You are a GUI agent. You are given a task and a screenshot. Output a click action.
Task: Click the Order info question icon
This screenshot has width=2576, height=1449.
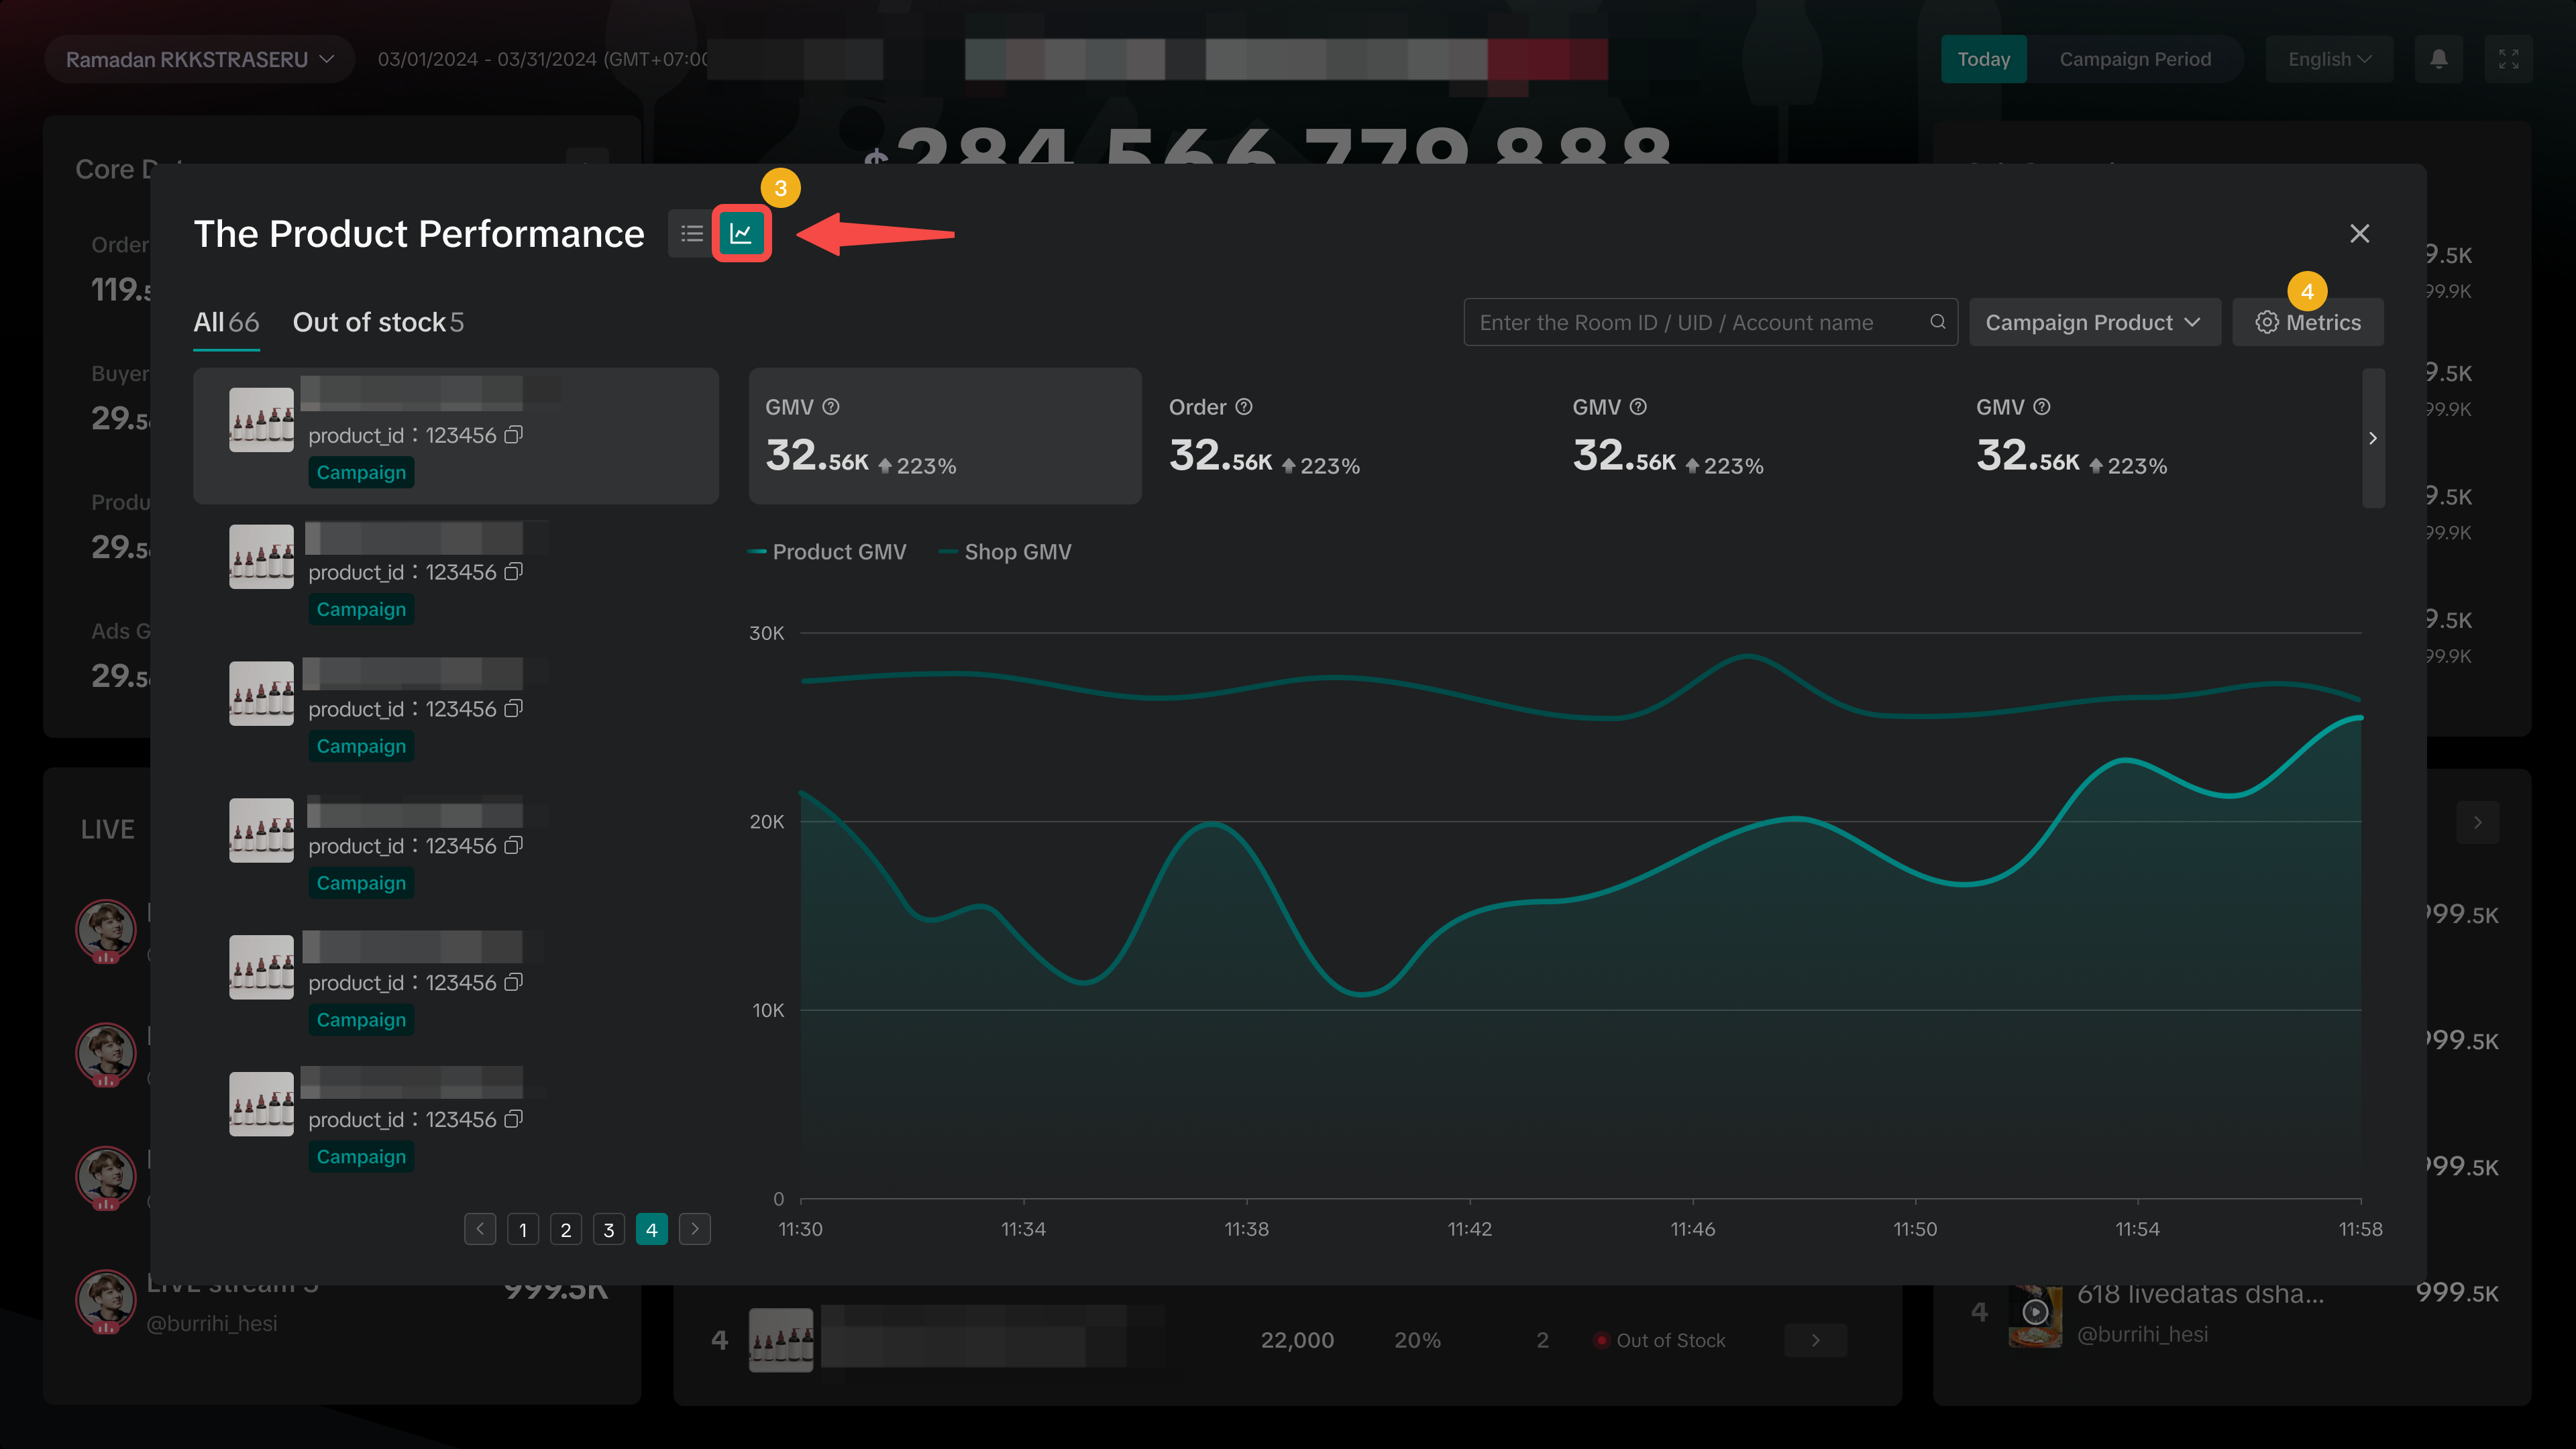[x=1244, y=407]
